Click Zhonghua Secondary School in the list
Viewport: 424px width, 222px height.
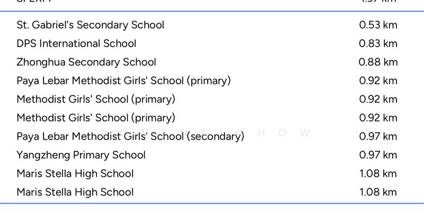click(86, 62)
